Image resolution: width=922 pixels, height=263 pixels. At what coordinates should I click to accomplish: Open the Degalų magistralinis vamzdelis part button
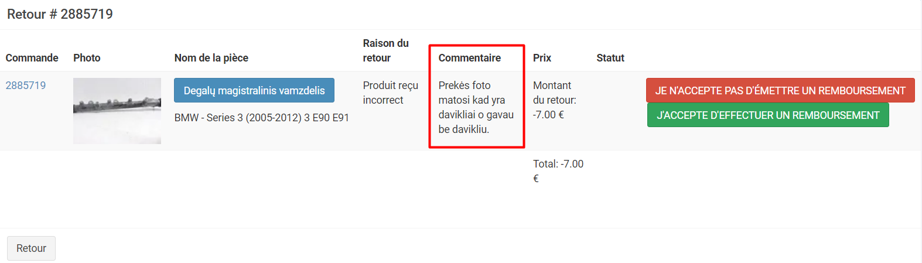pyautogui.click(x=254, y=90)
